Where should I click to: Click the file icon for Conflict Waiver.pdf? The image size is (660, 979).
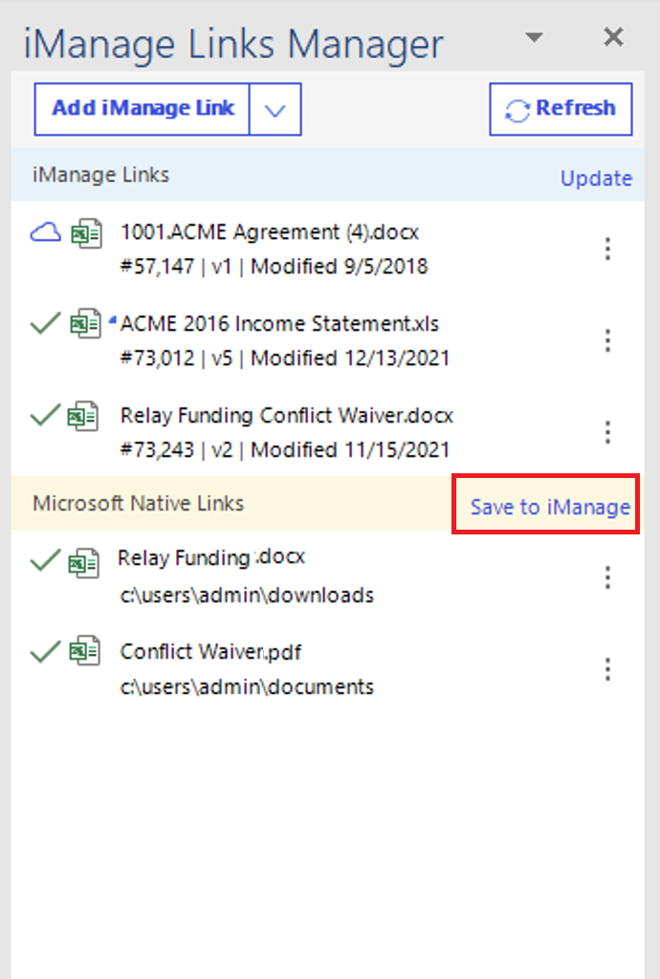pos(86,653)
